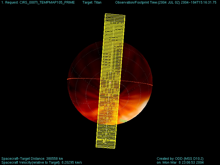Click the magenta center marker on the footprint

click(110, 83)
